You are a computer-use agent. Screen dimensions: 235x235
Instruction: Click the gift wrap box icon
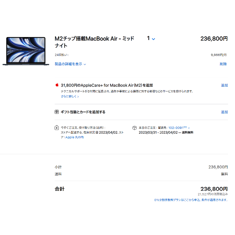pos(57,112)
